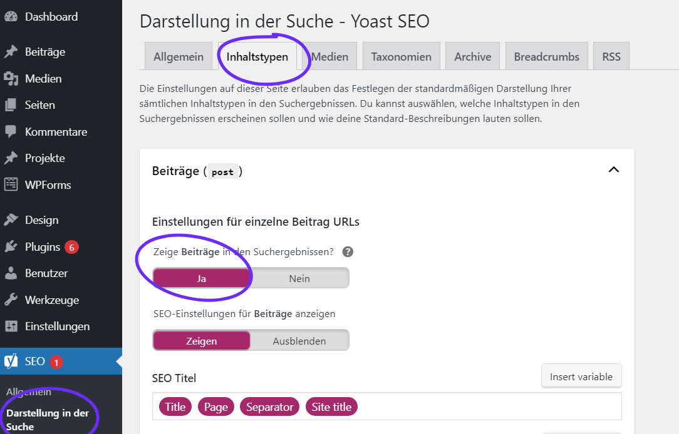Switch to the Archive tab

tap(472, 56)
